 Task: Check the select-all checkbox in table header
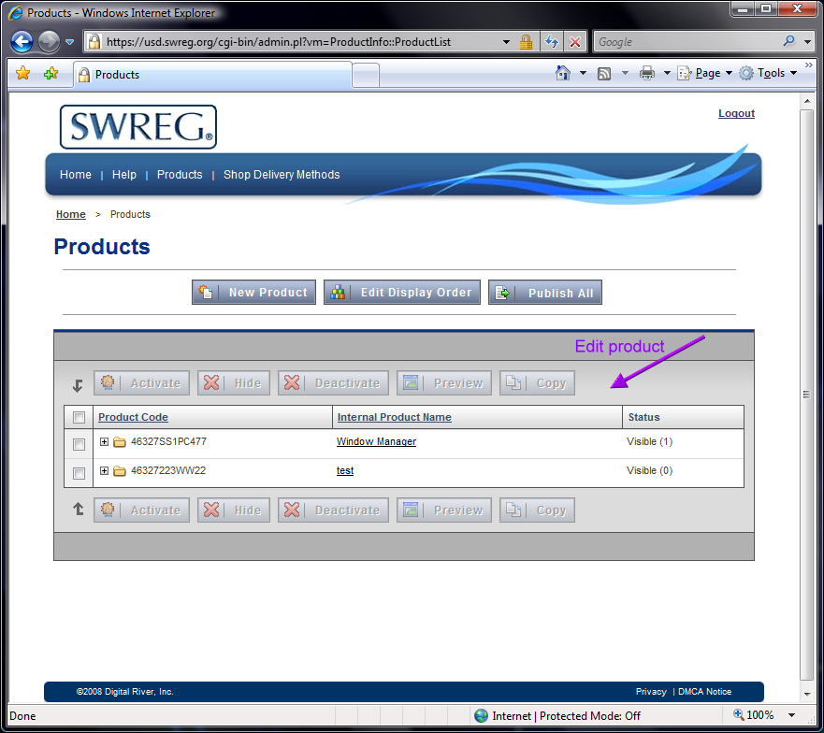(79, 417)
